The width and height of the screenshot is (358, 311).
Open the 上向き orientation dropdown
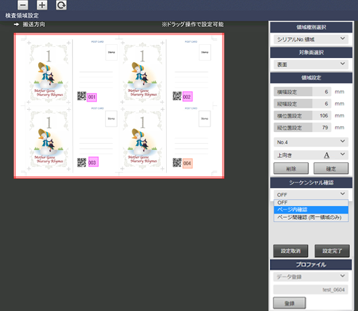pos(311,155)
